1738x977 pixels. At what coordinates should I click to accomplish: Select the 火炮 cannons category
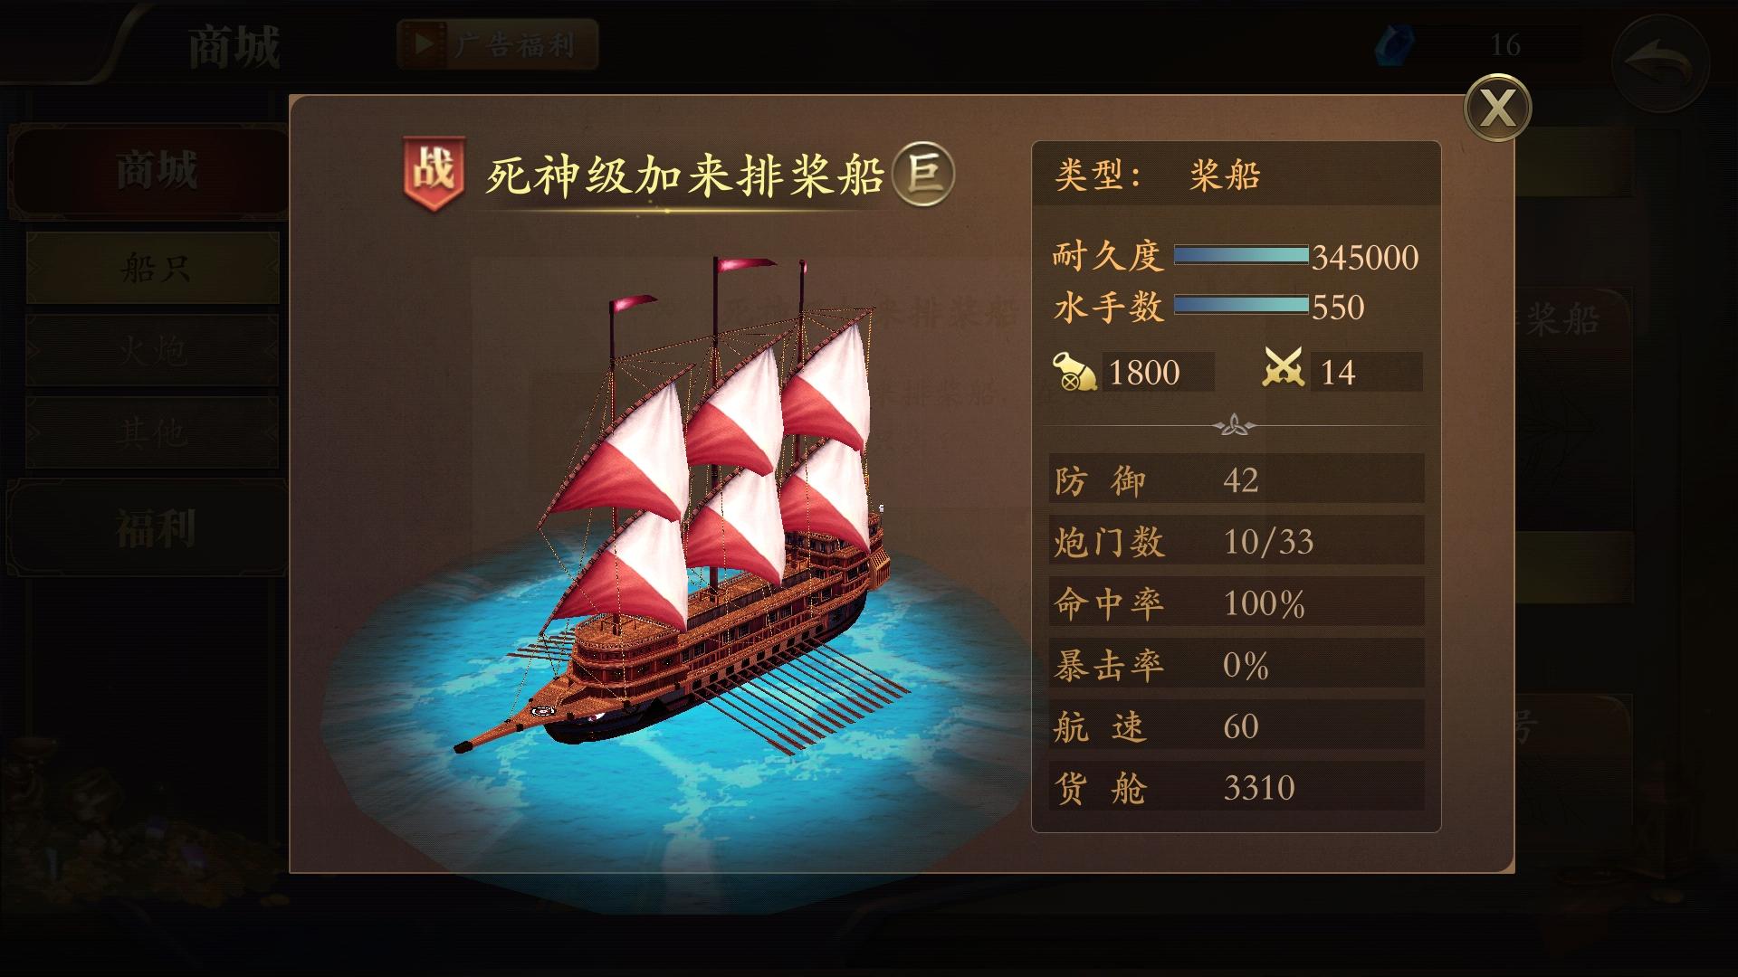coord(152,350)
